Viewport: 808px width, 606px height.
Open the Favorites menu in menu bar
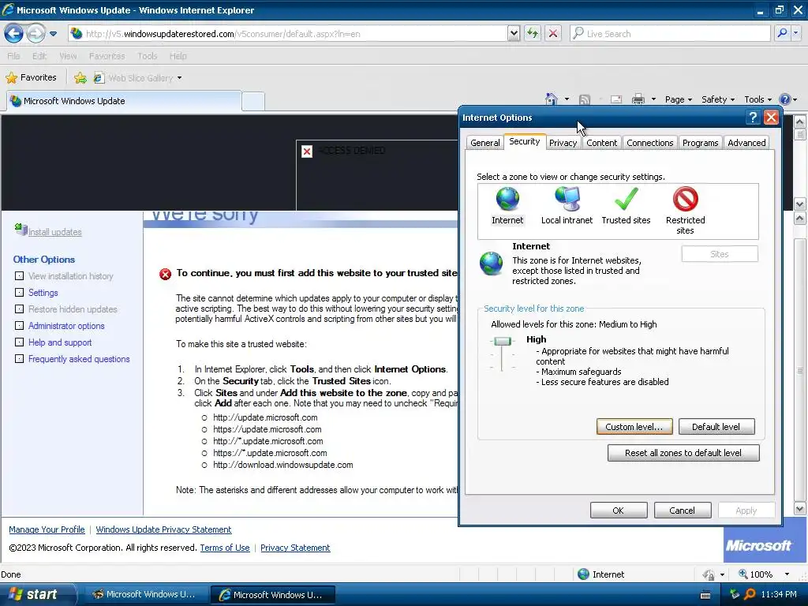(107, 56)
